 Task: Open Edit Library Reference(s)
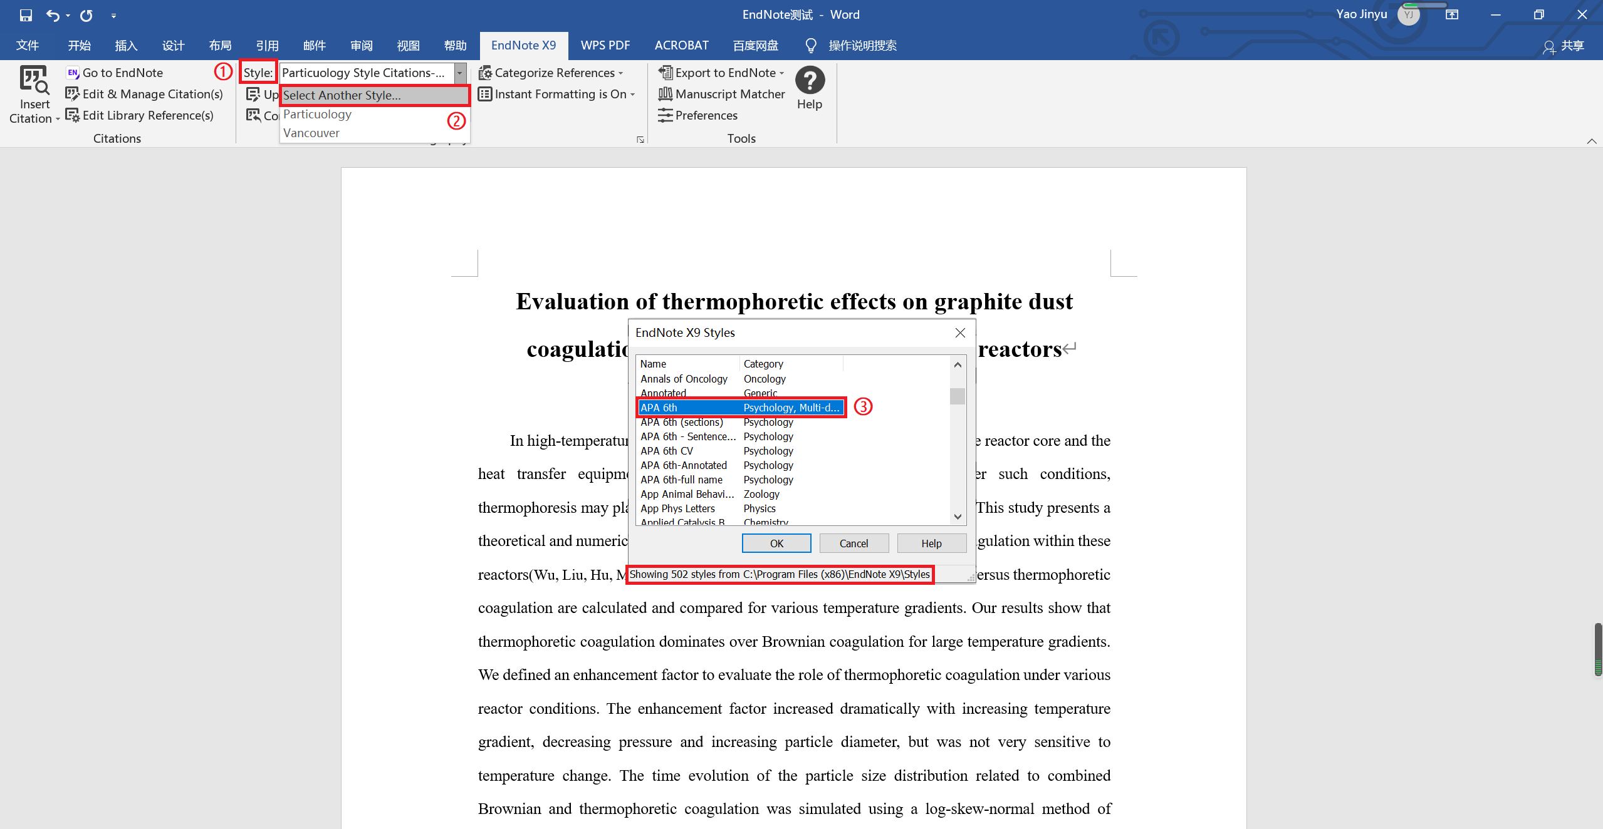140,115
